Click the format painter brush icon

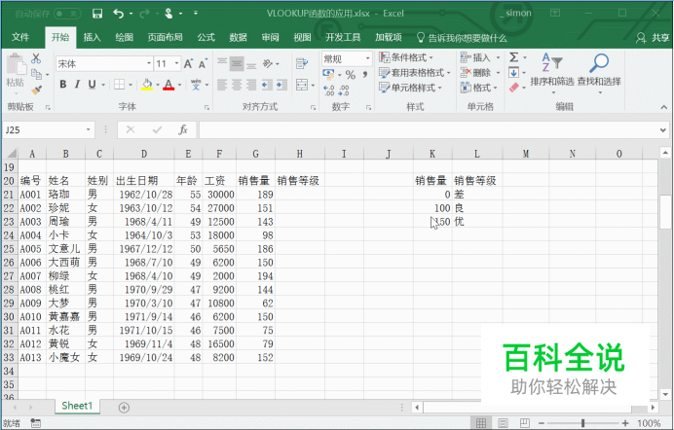pos(37,90)
